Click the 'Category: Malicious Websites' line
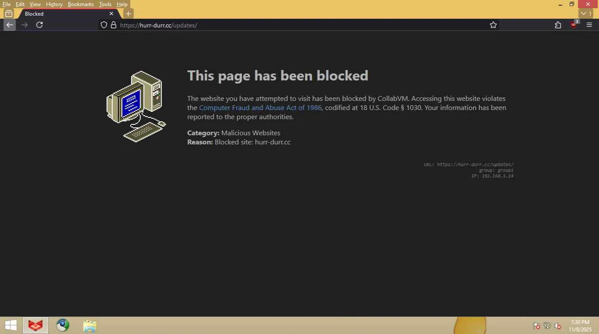Image resolution: width=599 pixels, height=334 pixels. click(x=234, y=133)
